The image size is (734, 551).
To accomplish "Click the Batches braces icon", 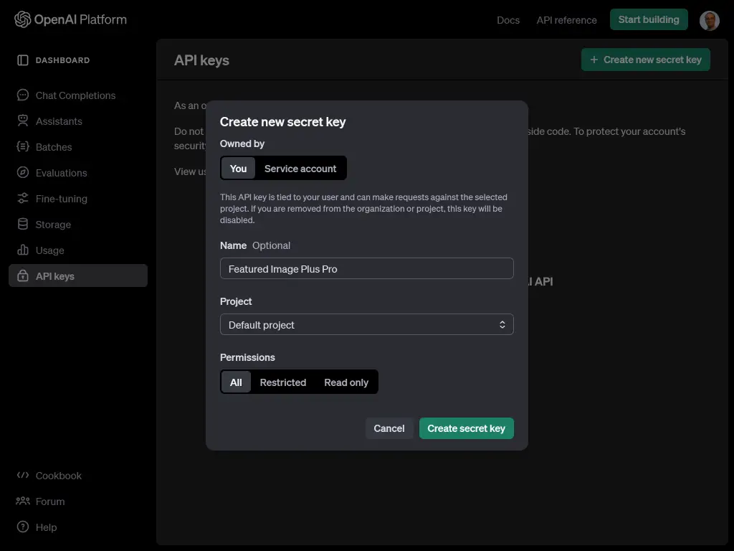I will pos(22,146).
